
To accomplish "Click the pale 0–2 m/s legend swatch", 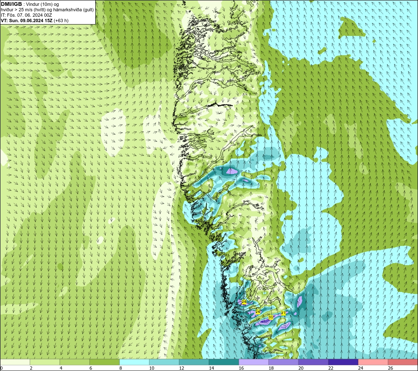I will (x=15, y=362).
